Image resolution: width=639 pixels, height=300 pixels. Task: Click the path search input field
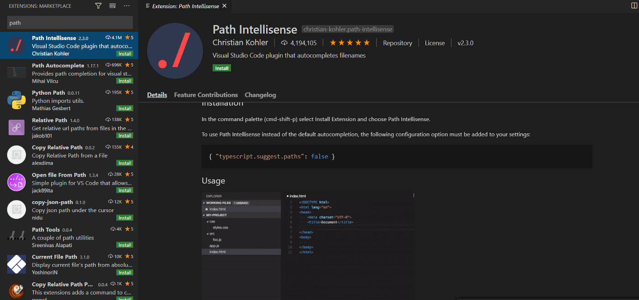(x=70, y=22)
